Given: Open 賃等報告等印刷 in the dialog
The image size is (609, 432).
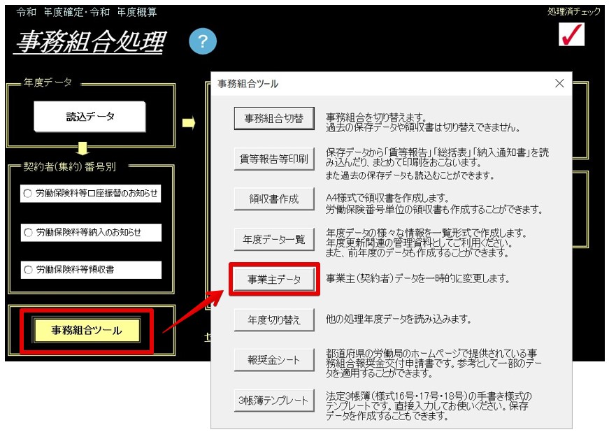Looking at the screenshot, I should (x=274, y=159).
